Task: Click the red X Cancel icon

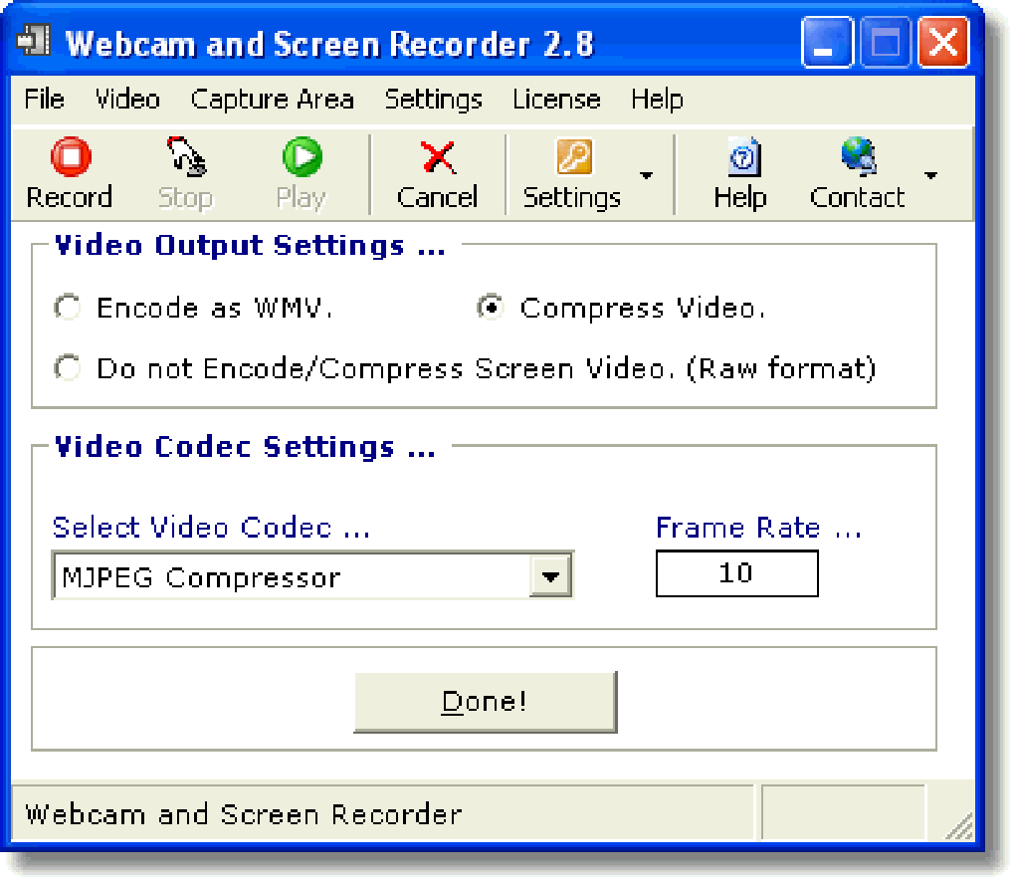Action: [x=438, y=157]
